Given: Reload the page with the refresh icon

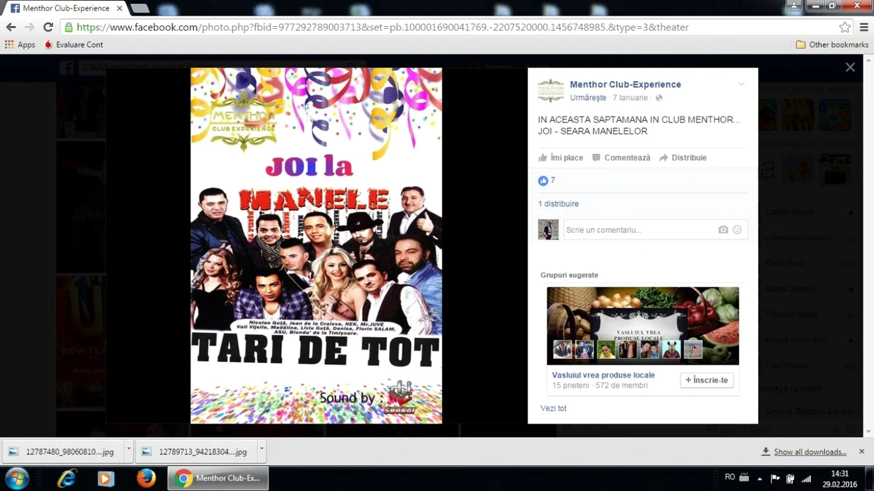Looking at the screenshot, I should 48,27.
